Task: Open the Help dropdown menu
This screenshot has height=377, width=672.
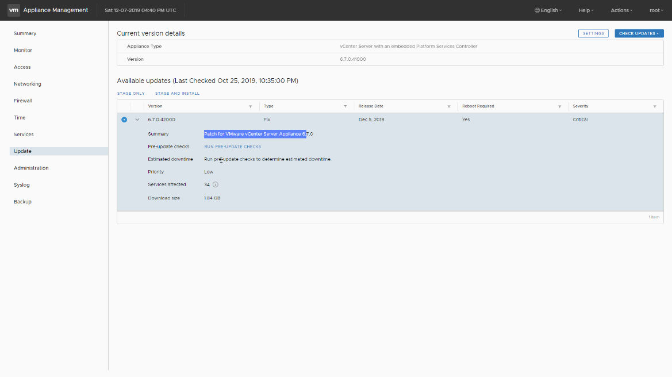Action: [586, 10]
